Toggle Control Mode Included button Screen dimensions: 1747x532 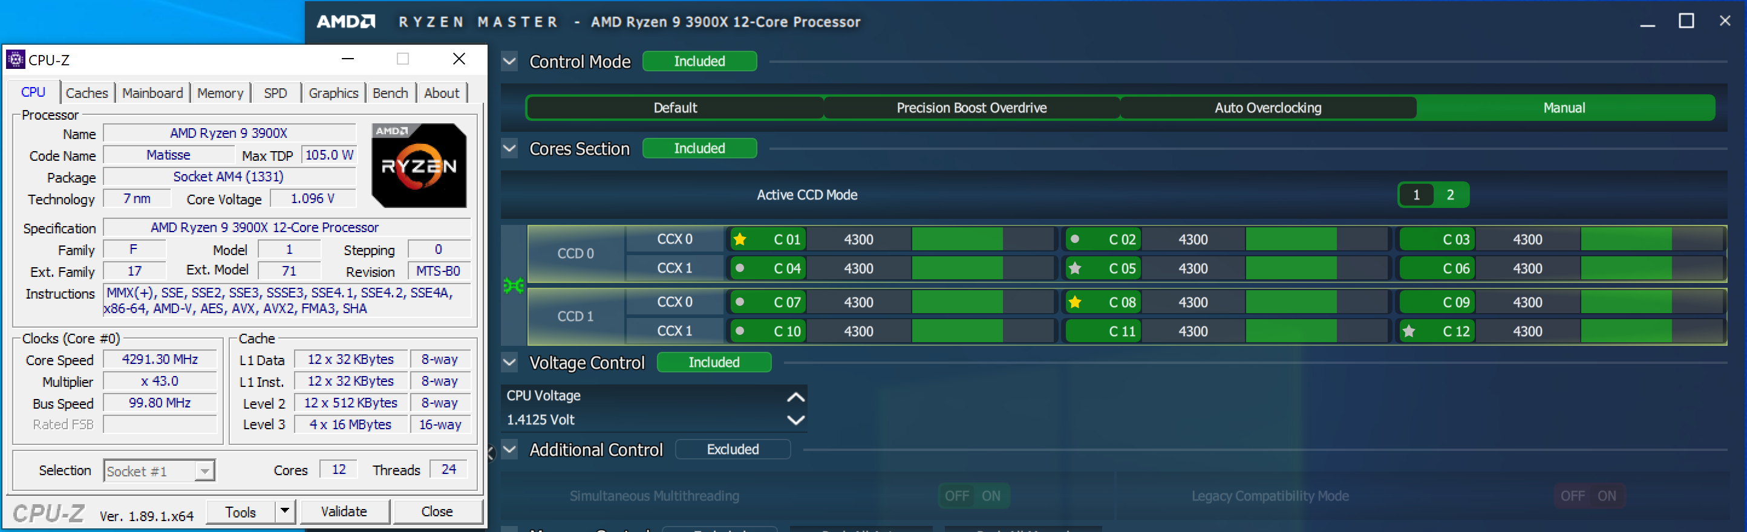tap(699, 62)
